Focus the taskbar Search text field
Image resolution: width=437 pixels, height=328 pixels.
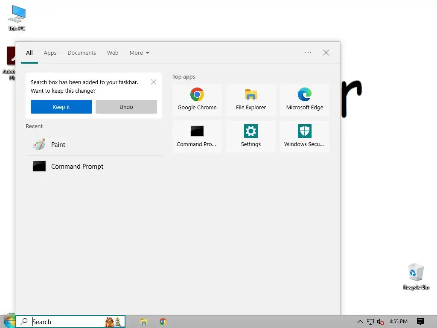tap(70, 322)
